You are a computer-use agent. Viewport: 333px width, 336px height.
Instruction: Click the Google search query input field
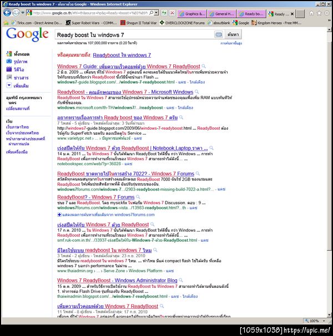coord(134,35)
